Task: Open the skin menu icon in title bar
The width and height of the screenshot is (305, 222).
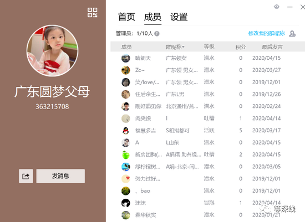Action: pyautogui.click(x=277, y=7)
